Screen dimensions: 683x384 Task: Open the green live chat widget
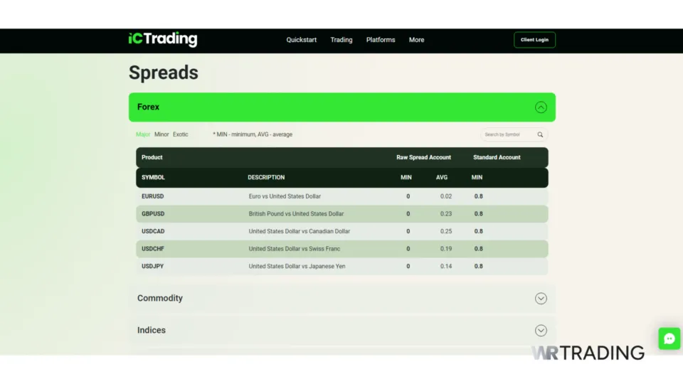(x=669, y=338)
